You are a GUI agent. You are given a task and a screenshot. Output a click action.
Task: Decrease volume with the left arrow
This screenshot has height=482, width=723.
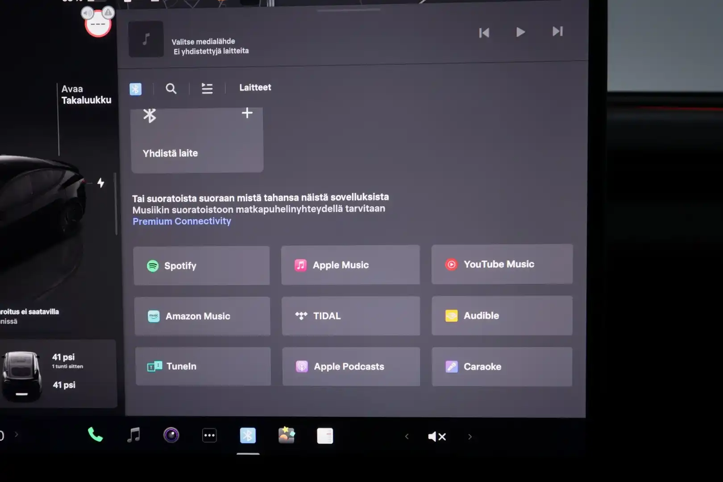tap(407, 436)
